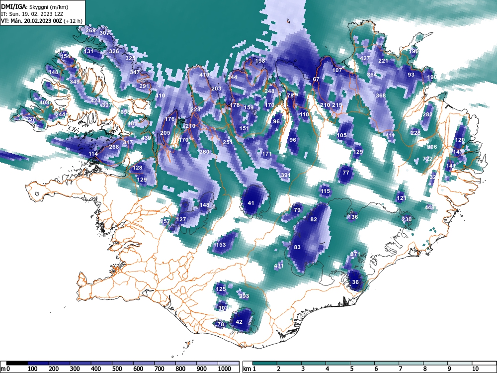Viewport: 497px width, 373px height.
Task: Choose the dark teal 1–2 km legend swatch
Action: pos(265,363)
